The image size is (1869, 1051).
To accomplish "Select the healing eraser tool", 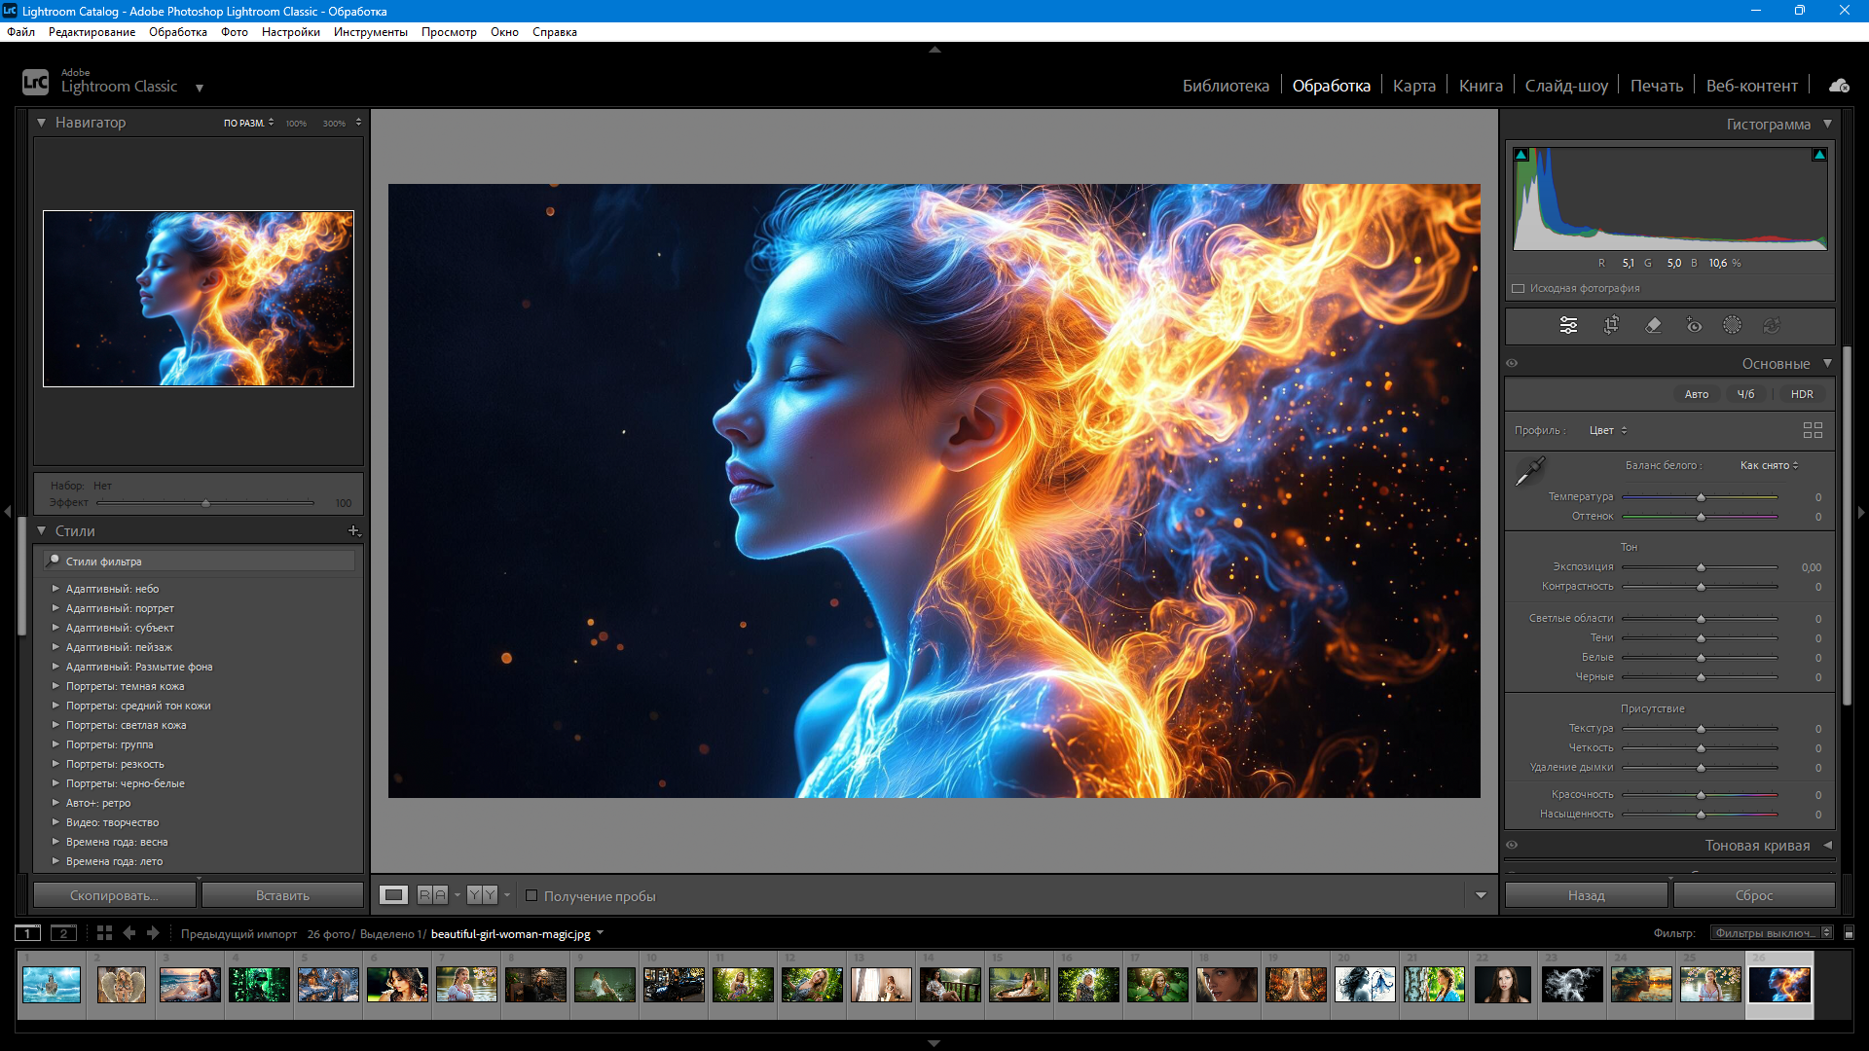I will [x=1653, y=325].
